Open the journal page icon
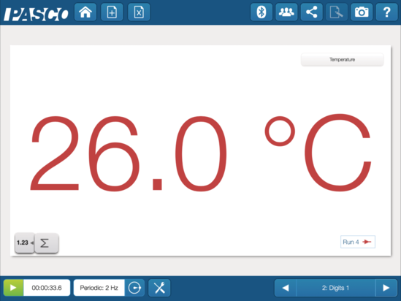401x301 pixels. point(337,12)
